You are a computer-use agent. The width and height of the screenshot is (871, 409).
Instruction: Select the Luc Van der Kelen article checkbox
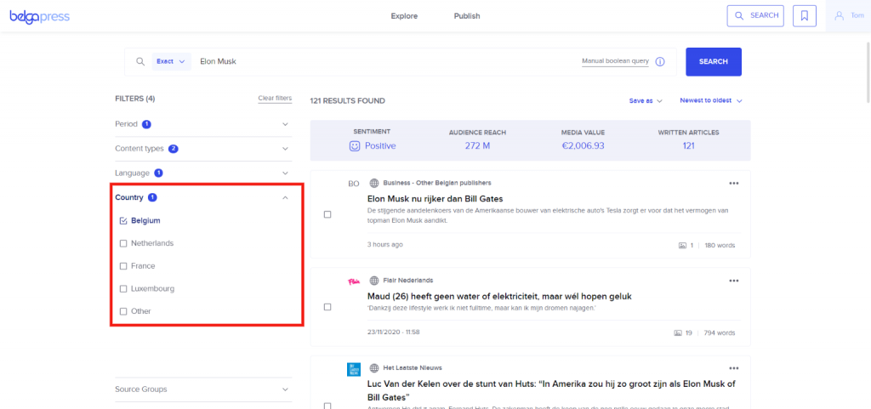pos(327,406)
